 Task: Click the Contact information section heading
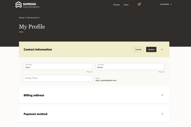[x=38, y=49]
